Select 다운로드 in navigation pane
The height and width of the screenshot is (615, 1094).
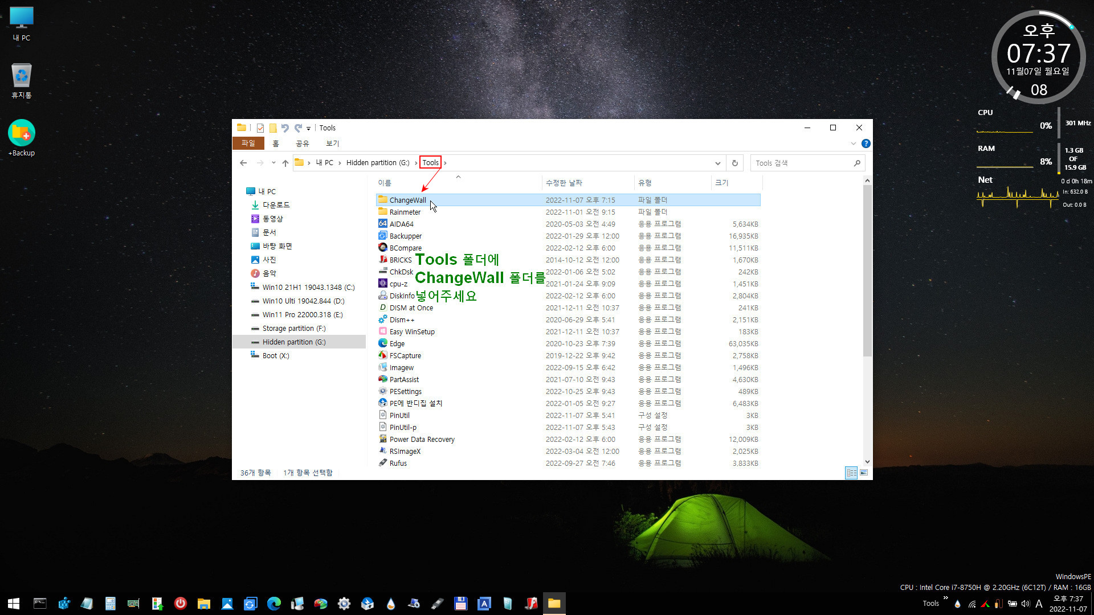[276, 205]
